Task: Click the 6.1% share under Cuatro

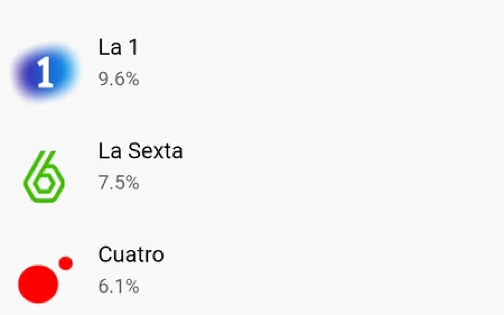Action: pyautogui.click(x=119, y=287)
